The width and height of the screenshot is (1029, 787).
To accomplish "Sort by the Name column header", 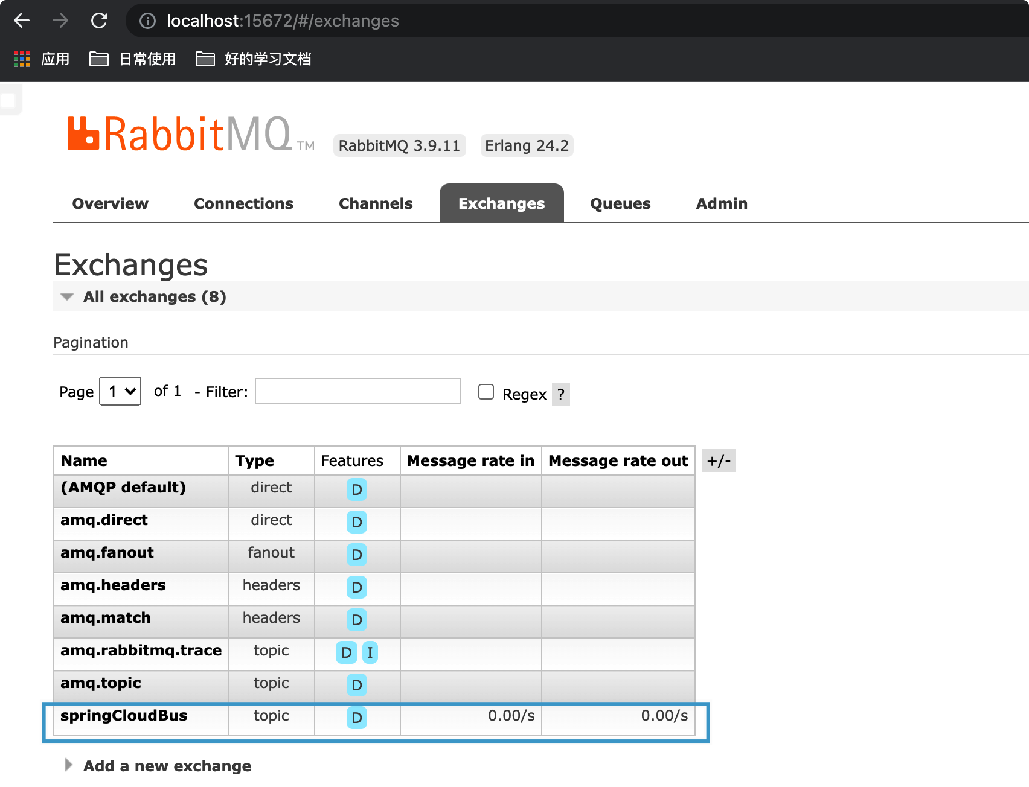I will (x=84, y=461).
